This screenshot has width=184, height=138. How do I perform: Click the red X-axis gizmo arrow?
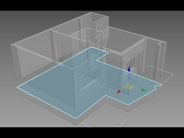pos(118,92)
